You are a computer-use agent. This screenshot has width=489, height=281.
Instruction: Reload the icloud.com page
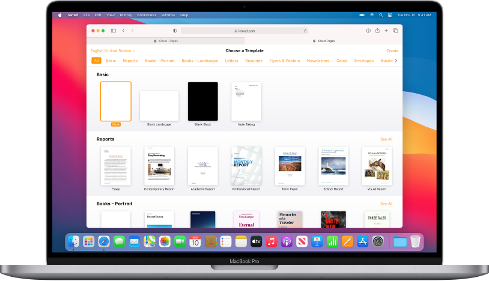[305, 31]
